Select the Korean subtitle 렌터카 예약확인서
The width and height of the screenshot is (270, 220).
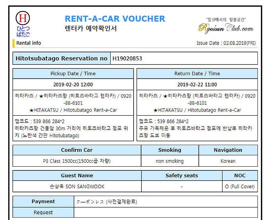pyautogui.click(x=91, y=28)
